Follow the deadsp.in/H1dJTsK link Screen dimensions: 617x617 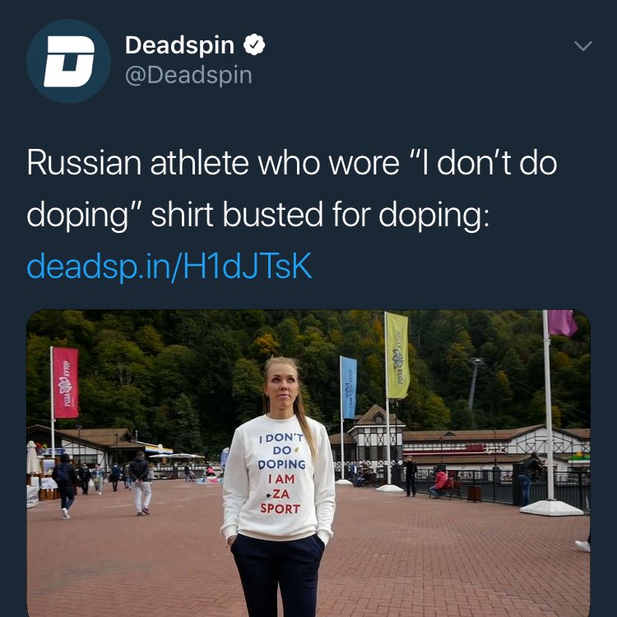point(169,266)
